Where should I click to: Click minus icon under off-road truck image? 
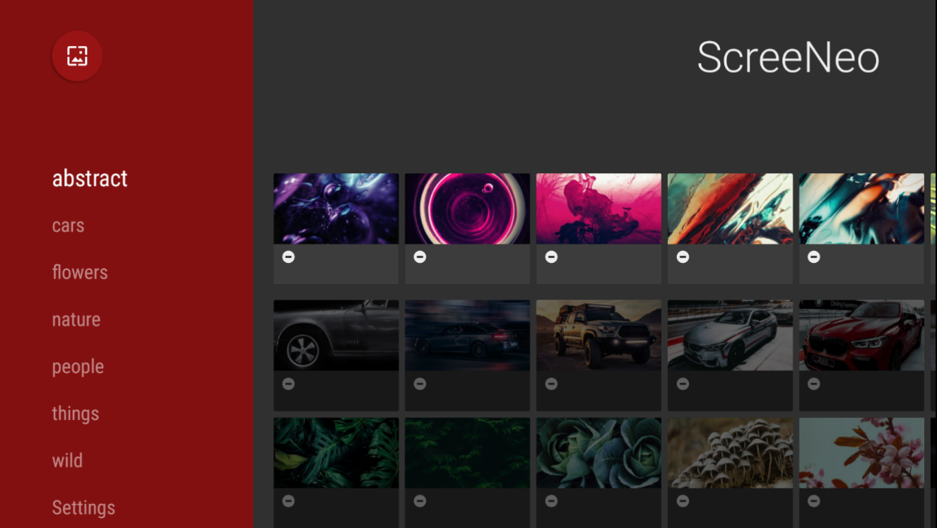coord(551,384)
